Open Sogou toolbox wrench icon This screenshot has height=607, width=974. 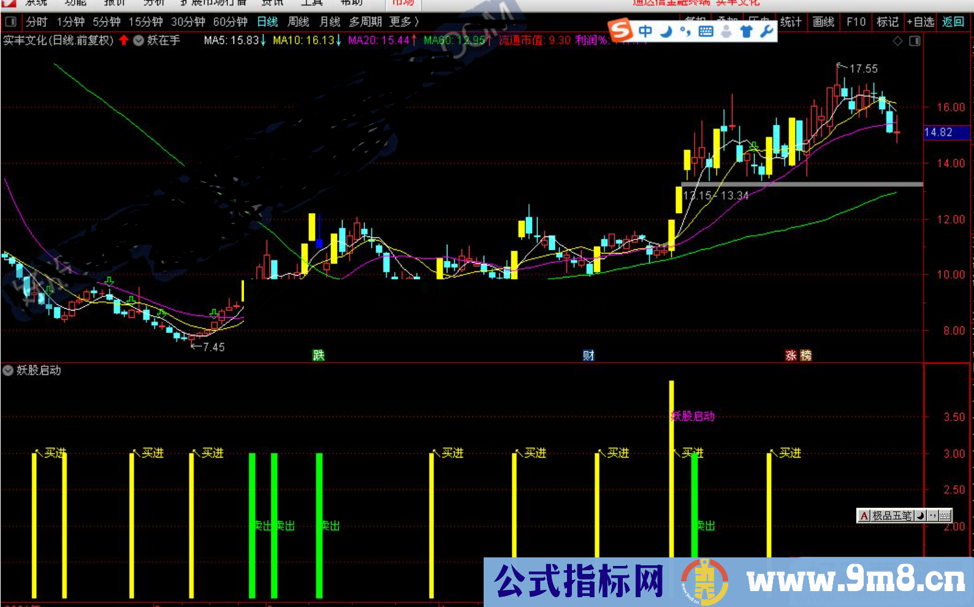766,31
